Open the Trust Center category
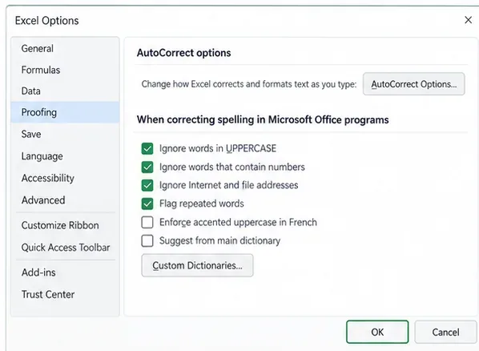Image resolution: width=479 pixels, height=351 pixels. (65, 294)
